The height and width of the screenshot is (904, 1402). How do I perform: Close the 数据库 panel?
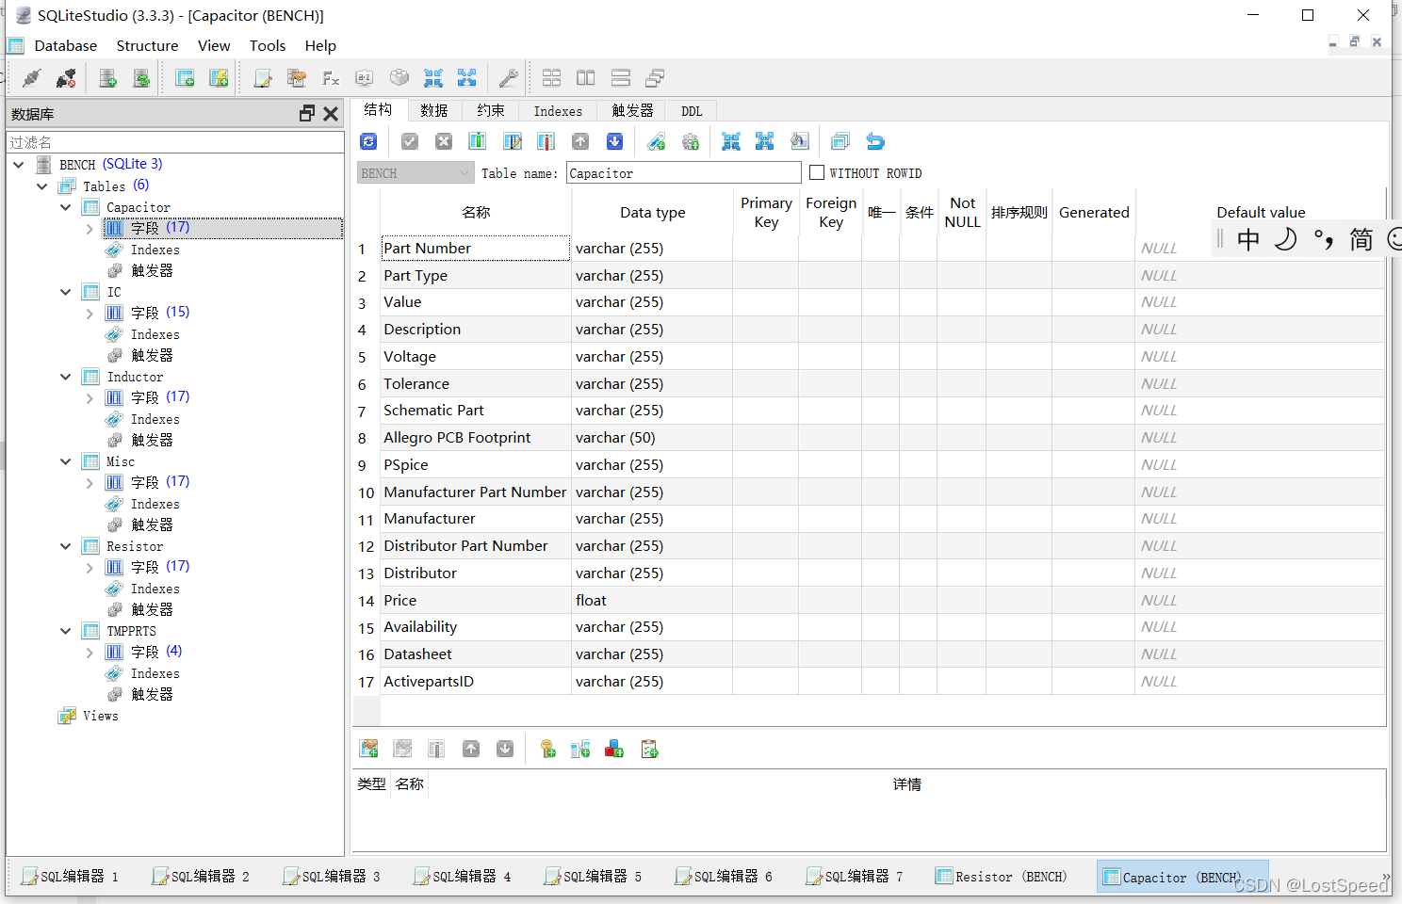pyautogui.click(x=331, y=113)
